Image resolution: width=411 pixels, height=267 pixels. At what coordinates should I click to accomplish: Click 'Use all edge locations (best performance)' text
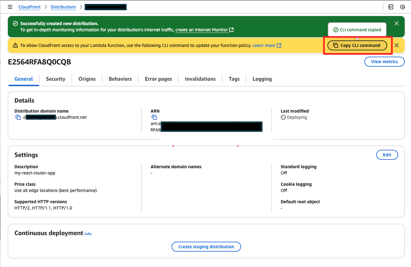pyautogui.click(x=56, y=191)
